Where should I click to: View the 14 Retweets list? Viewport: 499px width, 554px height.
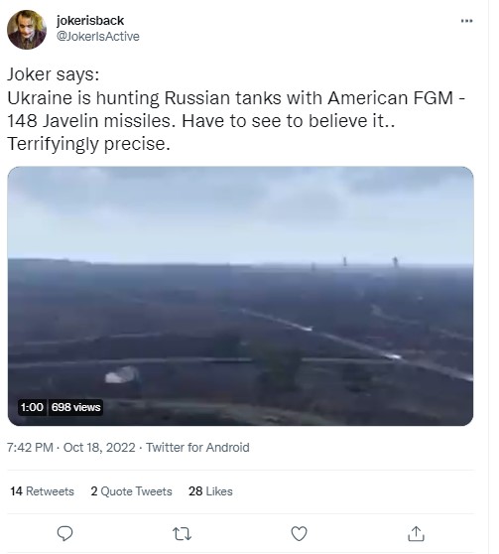click(x=42, y=491)
